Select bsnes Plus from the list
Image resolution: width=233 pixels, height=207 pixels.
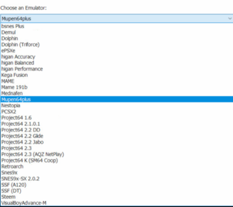pos(117,26)
